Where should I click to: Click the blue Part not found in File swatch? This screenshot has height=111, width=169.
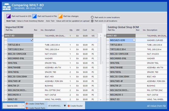pos(34,16)
